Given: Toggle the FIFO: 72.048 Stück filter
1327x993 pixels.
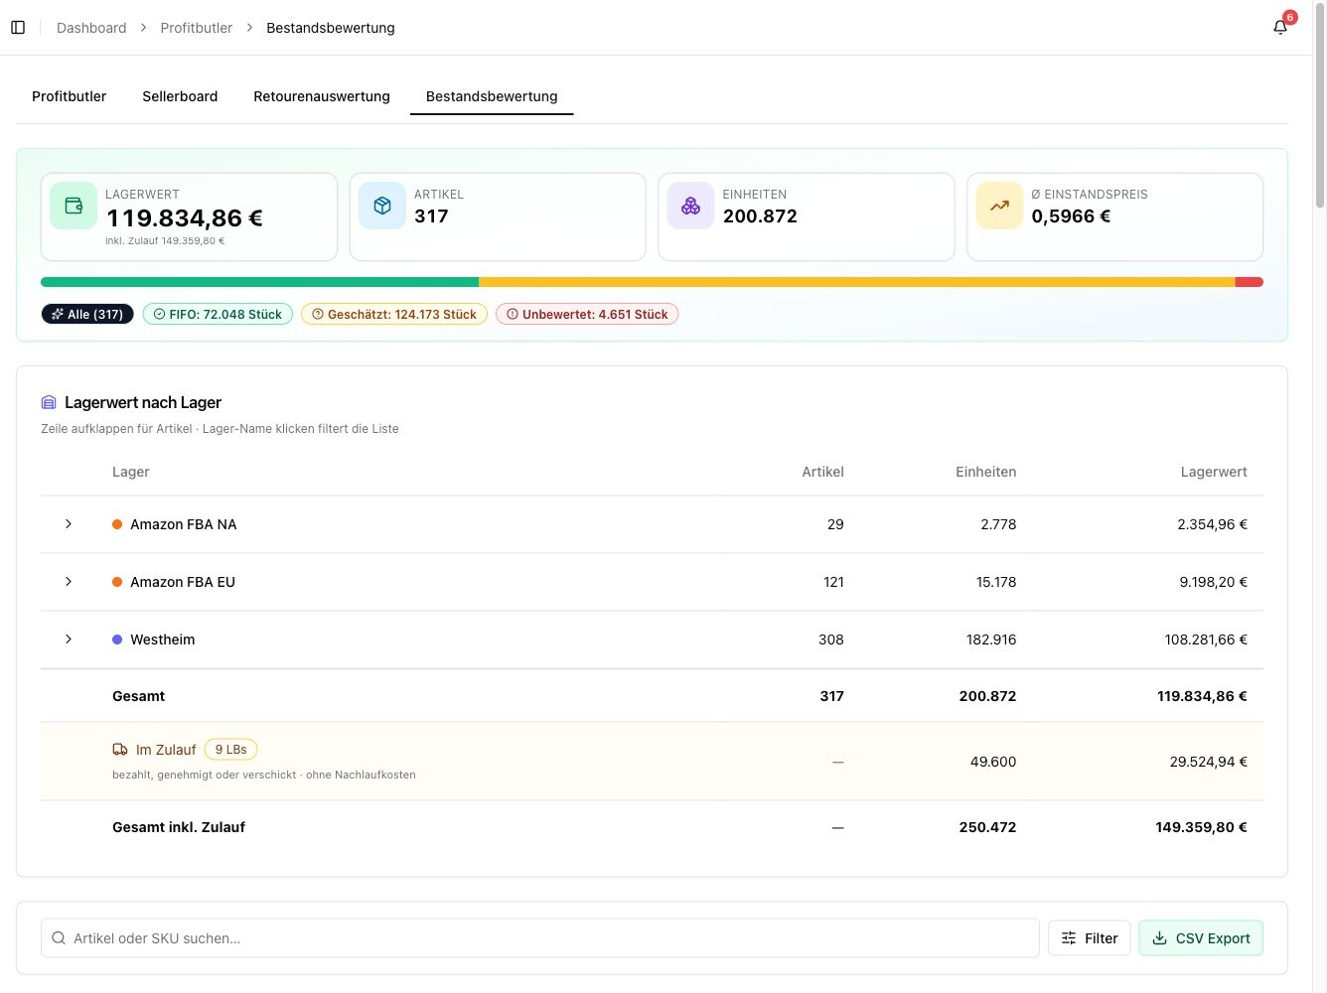Looking at the screenshot, I should click(218, 314).
